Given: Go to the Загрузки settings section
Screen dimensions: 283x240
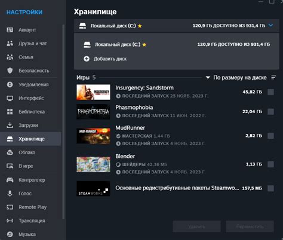Looking at the screenshot, I should pos(31,125).
